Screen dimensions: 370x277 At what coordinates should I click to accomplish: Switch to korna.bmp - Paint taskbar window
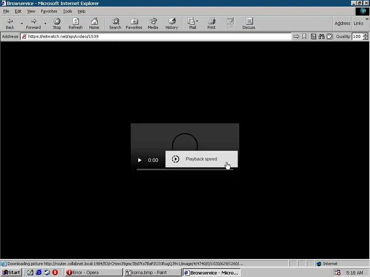point(152,273)
